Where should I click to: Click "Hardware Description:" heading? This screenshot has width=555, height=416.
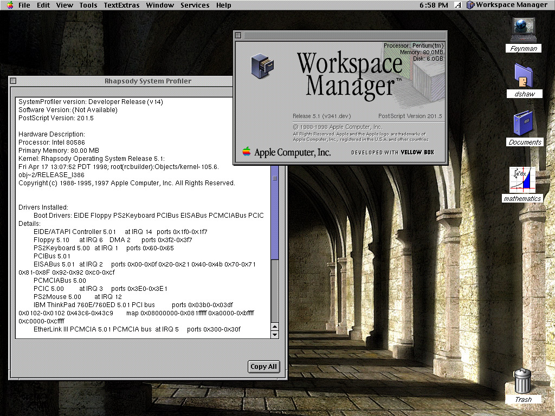(51, 134)
